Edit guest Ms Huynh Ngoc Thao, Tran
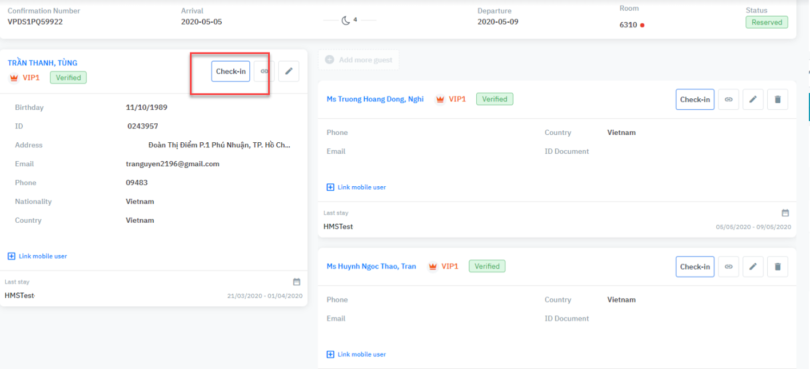The width and height of the screenshot is (810, 369). tap(753, 267)
